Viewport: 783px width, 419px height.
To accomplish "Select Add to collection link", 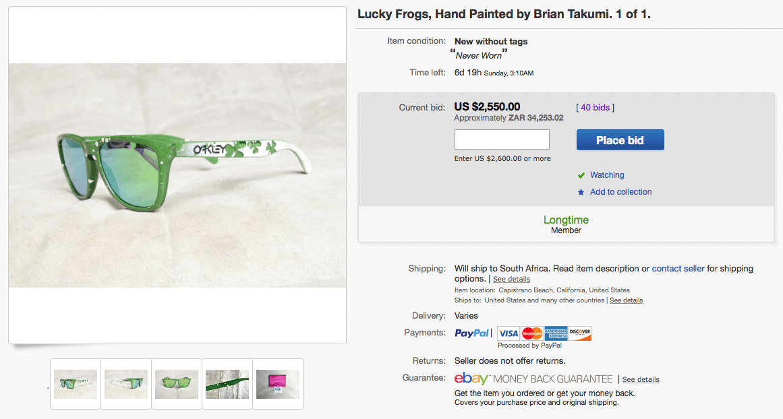I will (x=620, y=192).
